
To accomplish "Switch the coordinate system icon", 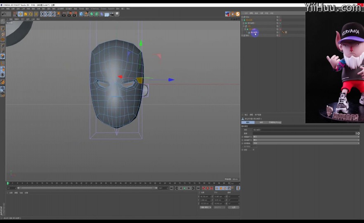I will 58,14.
